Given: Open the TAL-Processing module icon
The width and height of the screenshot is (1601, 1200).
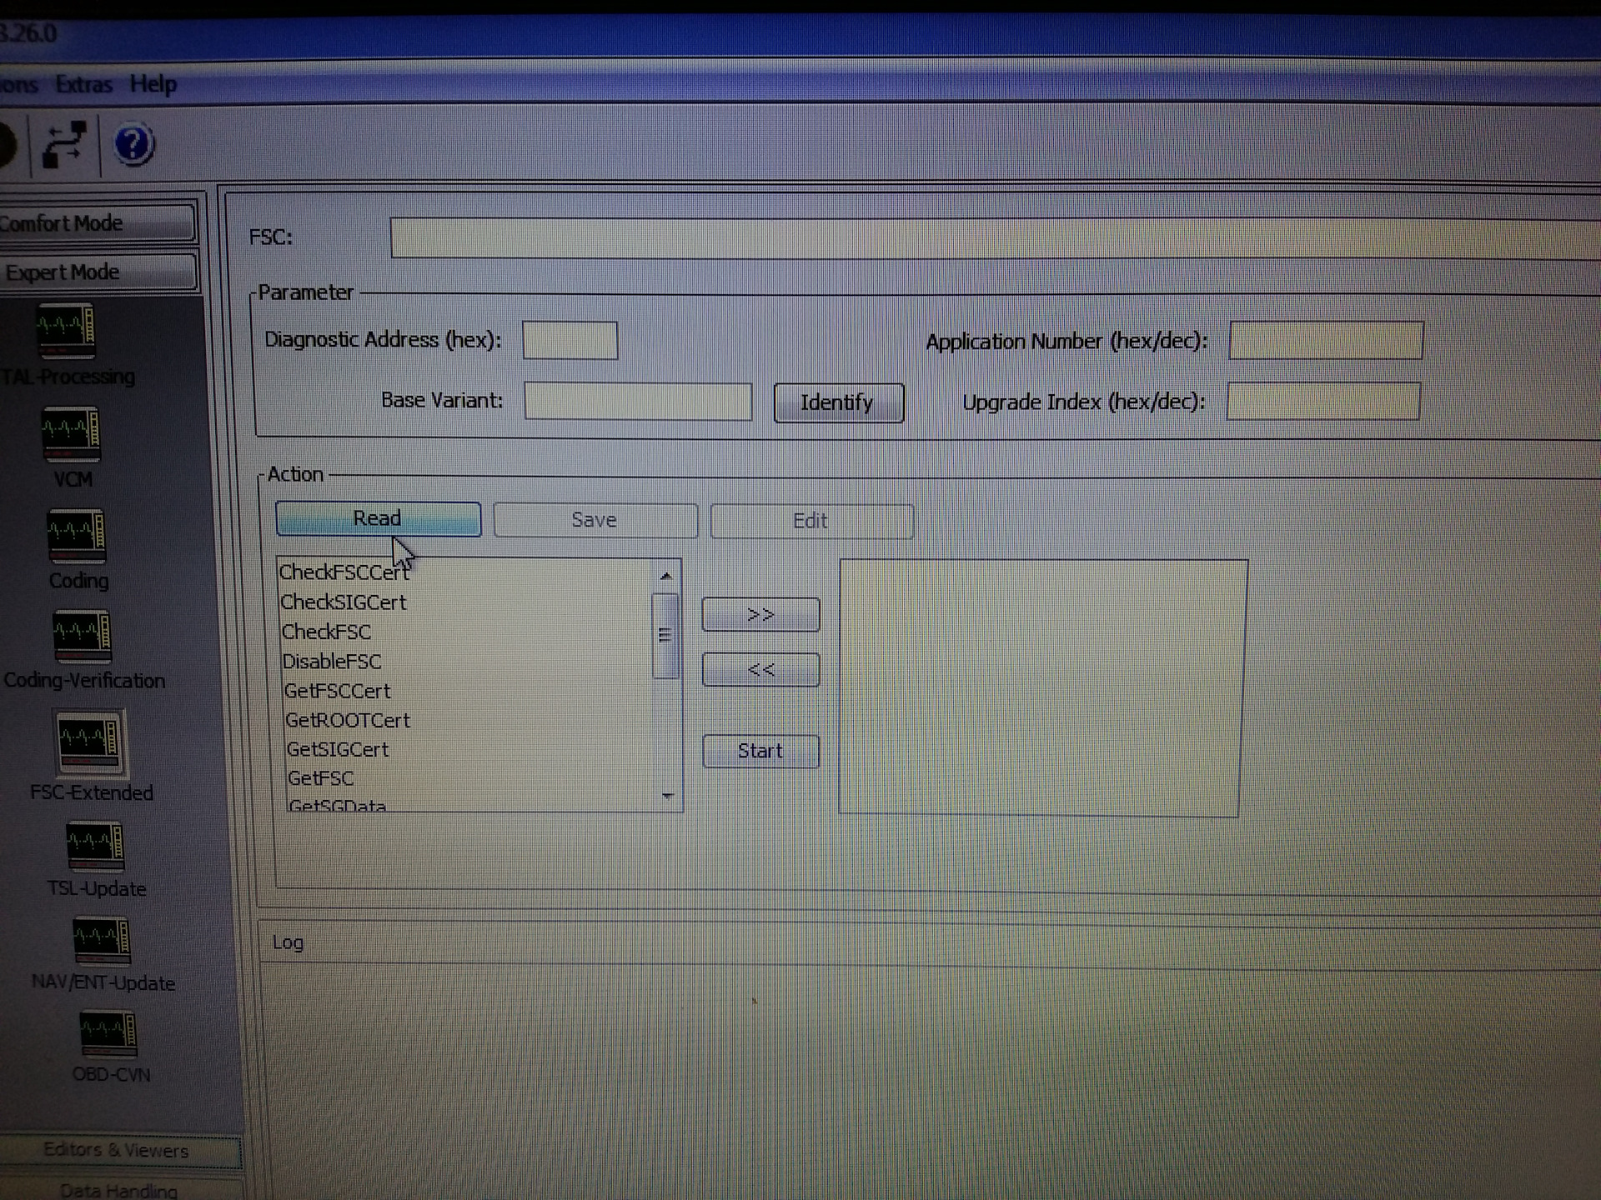Looking at the screenshot, I should 65,330.
